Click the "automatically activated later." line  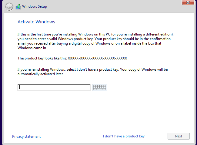point(41,74)
